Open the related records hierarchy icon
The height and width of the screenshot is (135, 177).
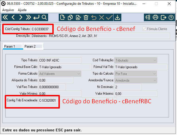(148, 17)
